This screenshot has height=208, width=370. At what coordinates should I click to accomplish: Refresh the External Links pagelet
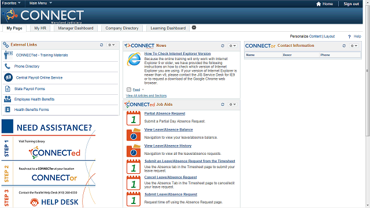coord(102,44)
